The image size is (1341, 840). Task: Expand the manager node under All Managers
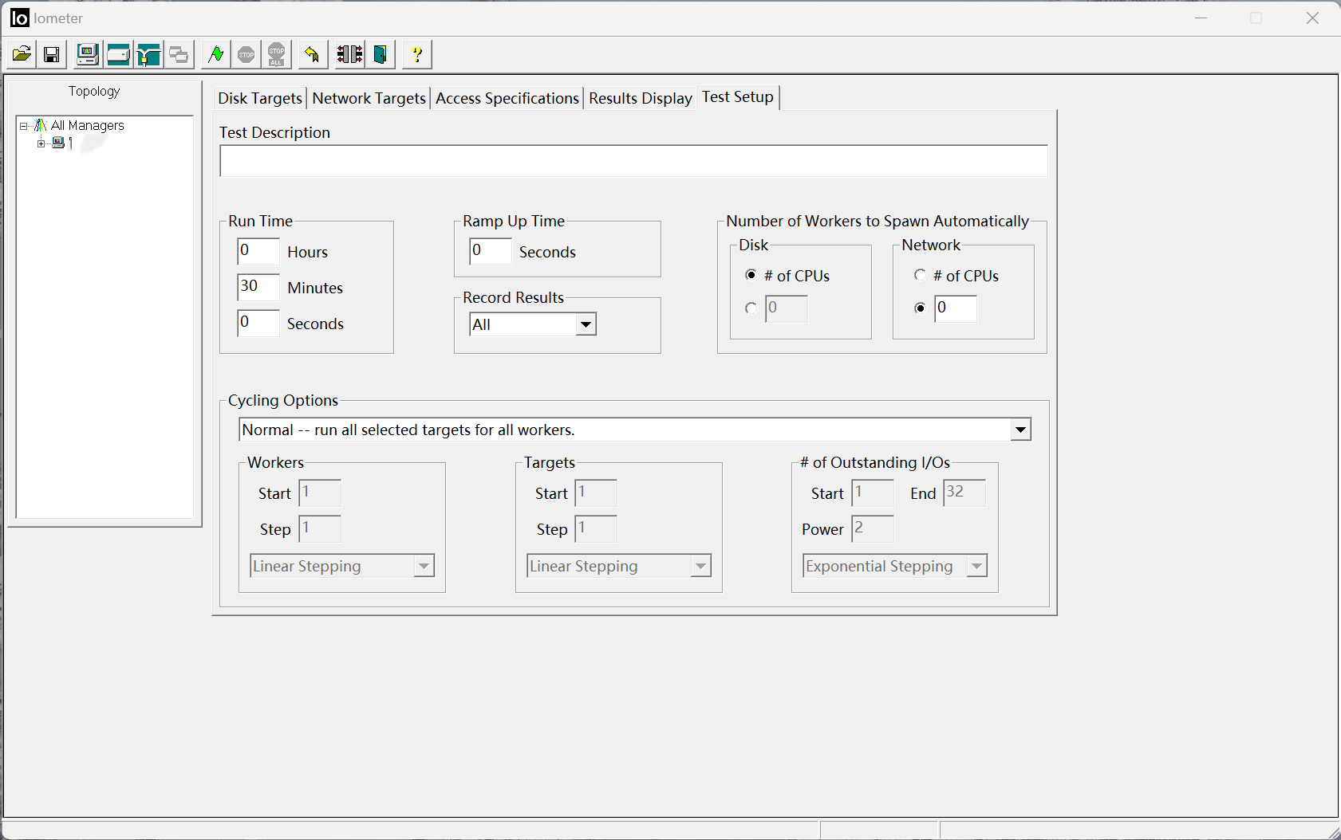[x=41, y=143]
